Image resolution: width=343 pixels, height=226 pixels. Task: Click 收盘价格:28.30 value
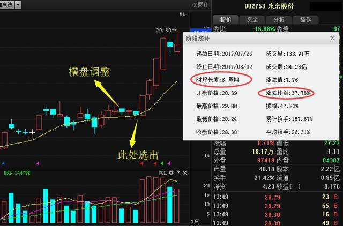coord(217,132)
